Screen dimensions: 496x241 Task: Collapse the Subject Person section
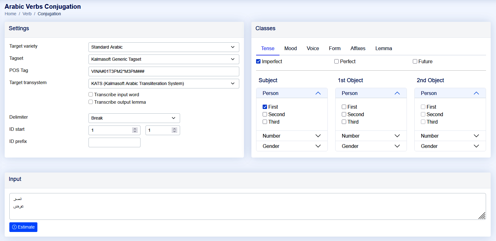[292, 93]
